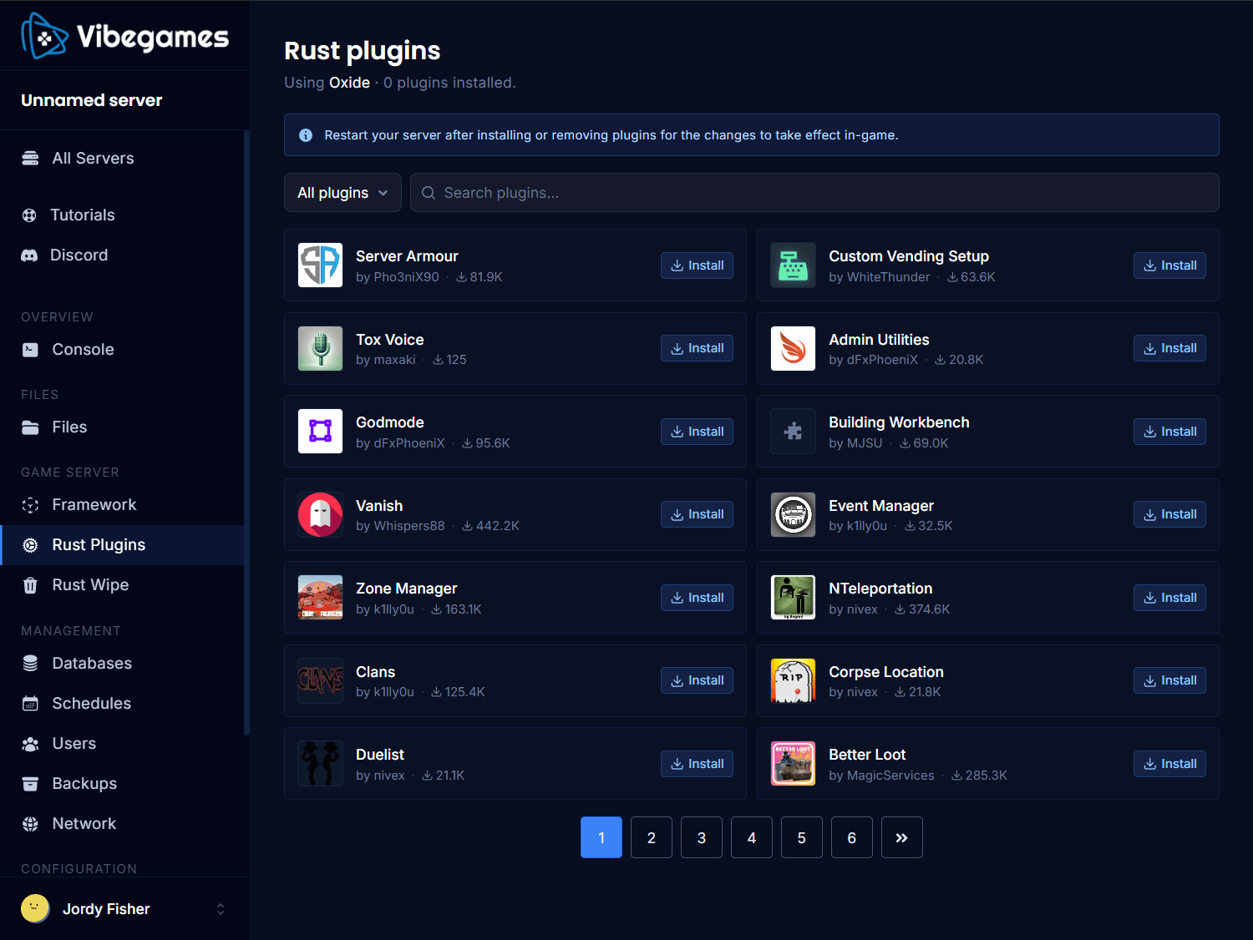
Task: Click the Event Manager plugin icon
Action: pyautogui.click(x=793, y=514)
